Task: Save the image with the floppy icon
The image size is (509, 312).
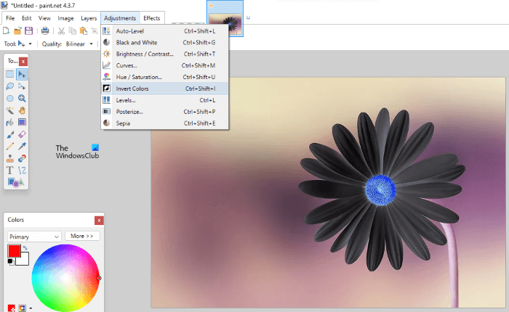Action: tap(28, 30)
